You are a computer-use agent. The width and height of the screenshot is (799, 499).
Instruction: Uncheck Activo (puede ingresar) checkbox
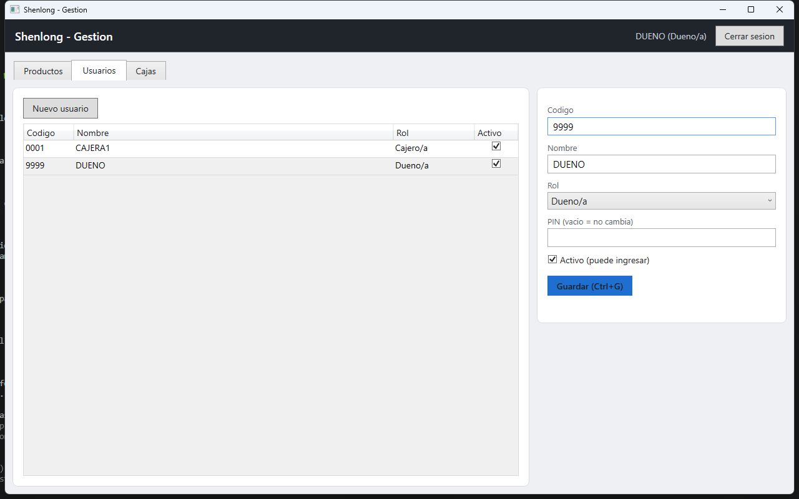(552, 259)
